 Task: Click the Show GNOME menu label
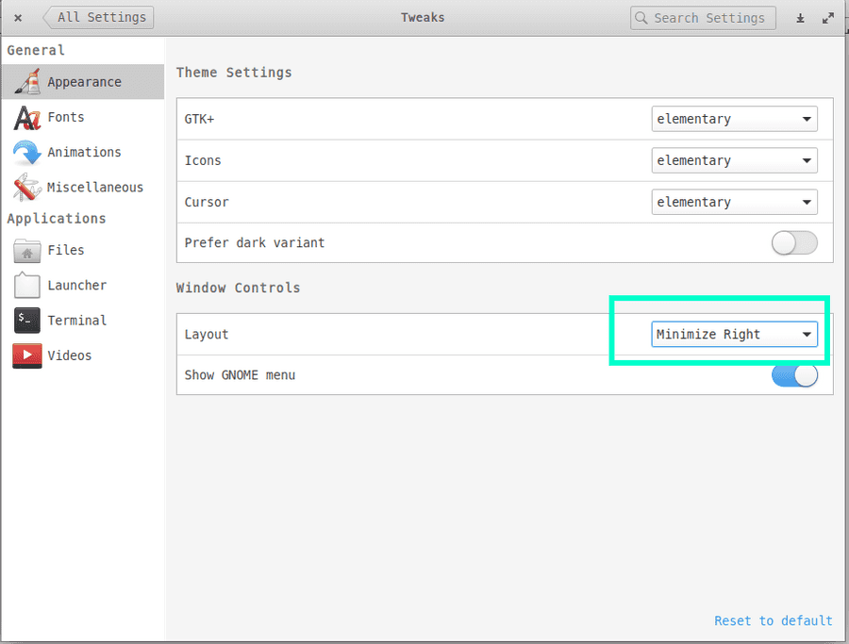click(x=240, y=375)
